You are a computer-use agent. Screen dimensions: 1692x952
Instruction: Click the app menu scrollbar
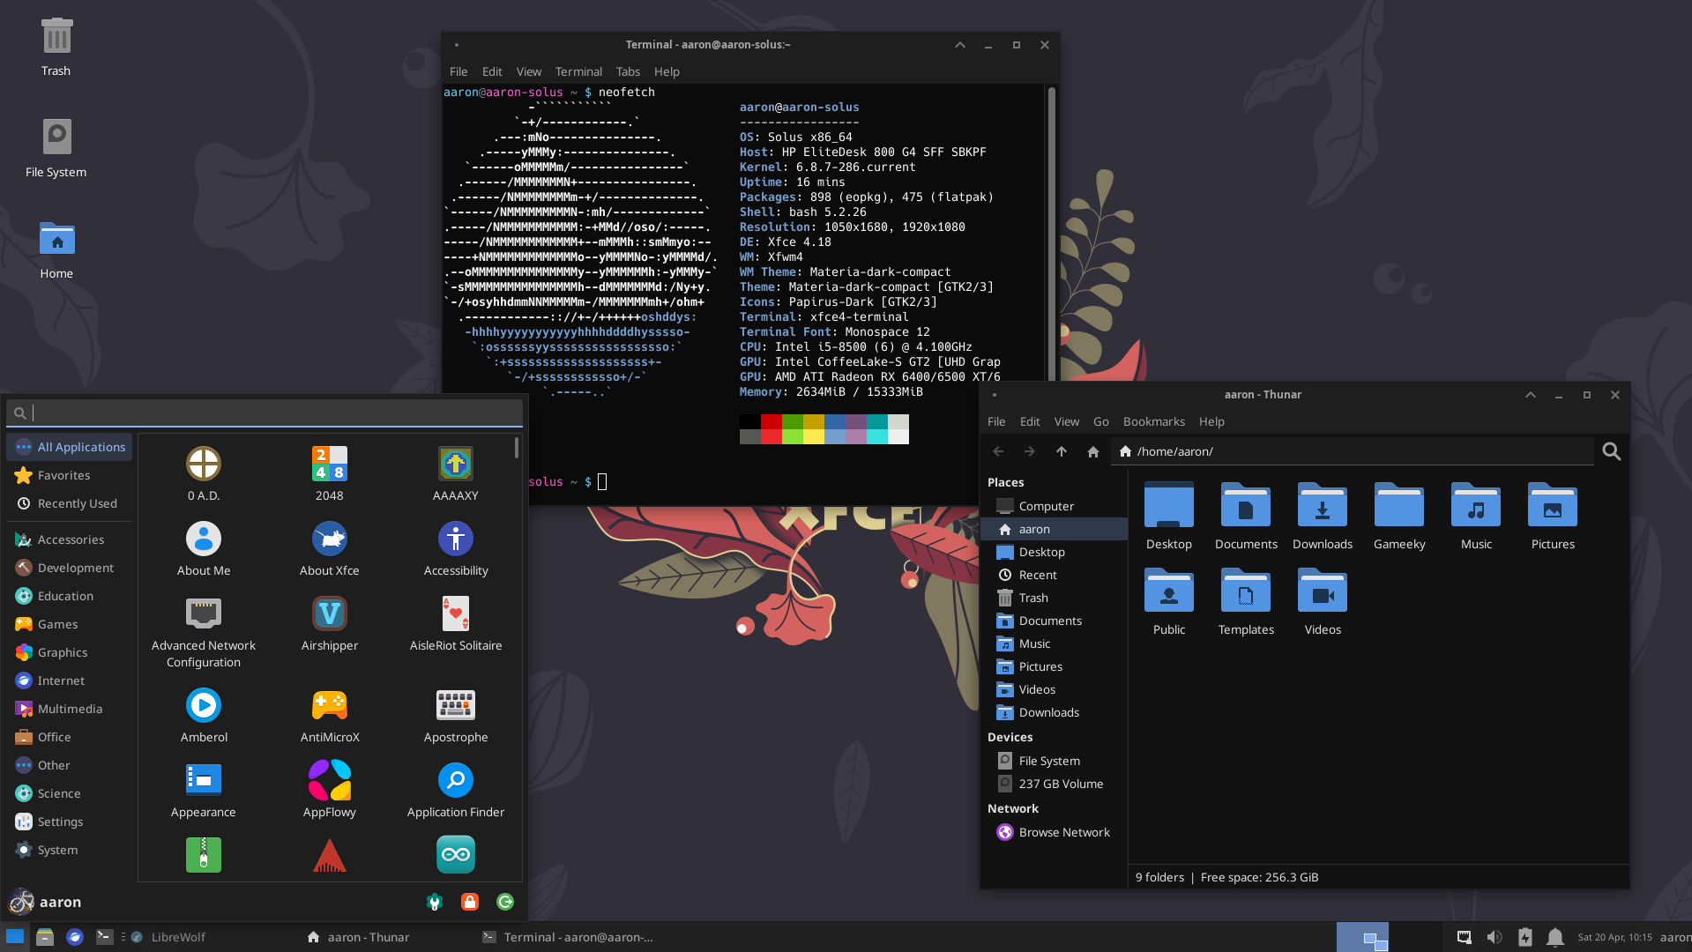pos(517,448)
